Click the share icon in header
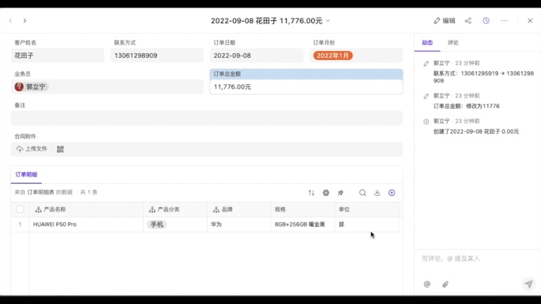The image size is (541, 304). coord(468,21)
